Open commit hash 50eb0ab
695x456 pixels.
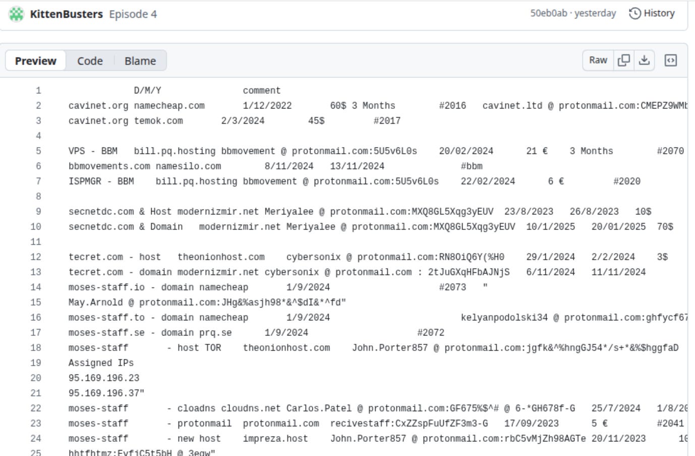pyautogui.click(x=548, y=13)
